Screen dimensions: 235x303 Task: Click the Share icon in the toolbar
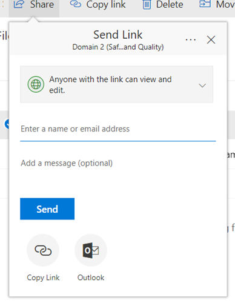click(19, 4)
